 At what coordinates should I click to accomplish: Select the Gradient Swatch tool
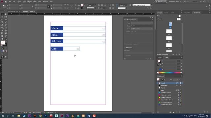pyautogui.click(x=2, y=33)
